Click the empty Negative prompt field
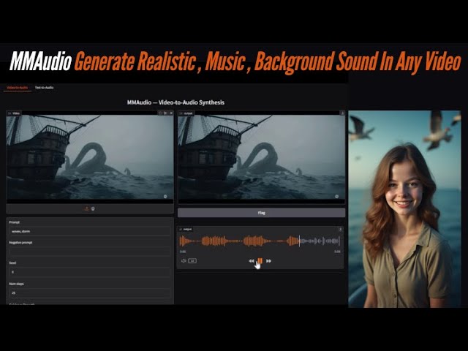The width and height of the screenshot is (468, 351). 90,252
